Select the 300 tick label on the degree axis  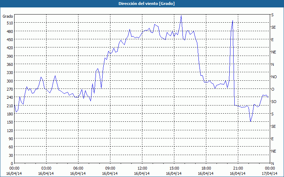click(10, 81)
